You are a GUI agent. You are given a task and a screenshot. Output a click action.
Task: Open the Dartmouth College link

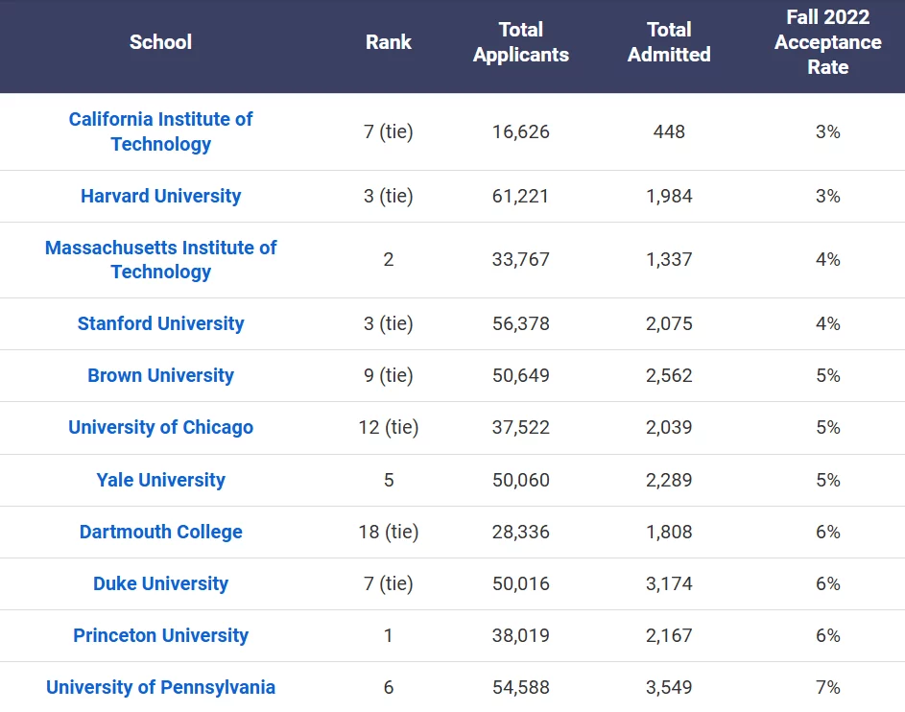(x=160, y=532)
